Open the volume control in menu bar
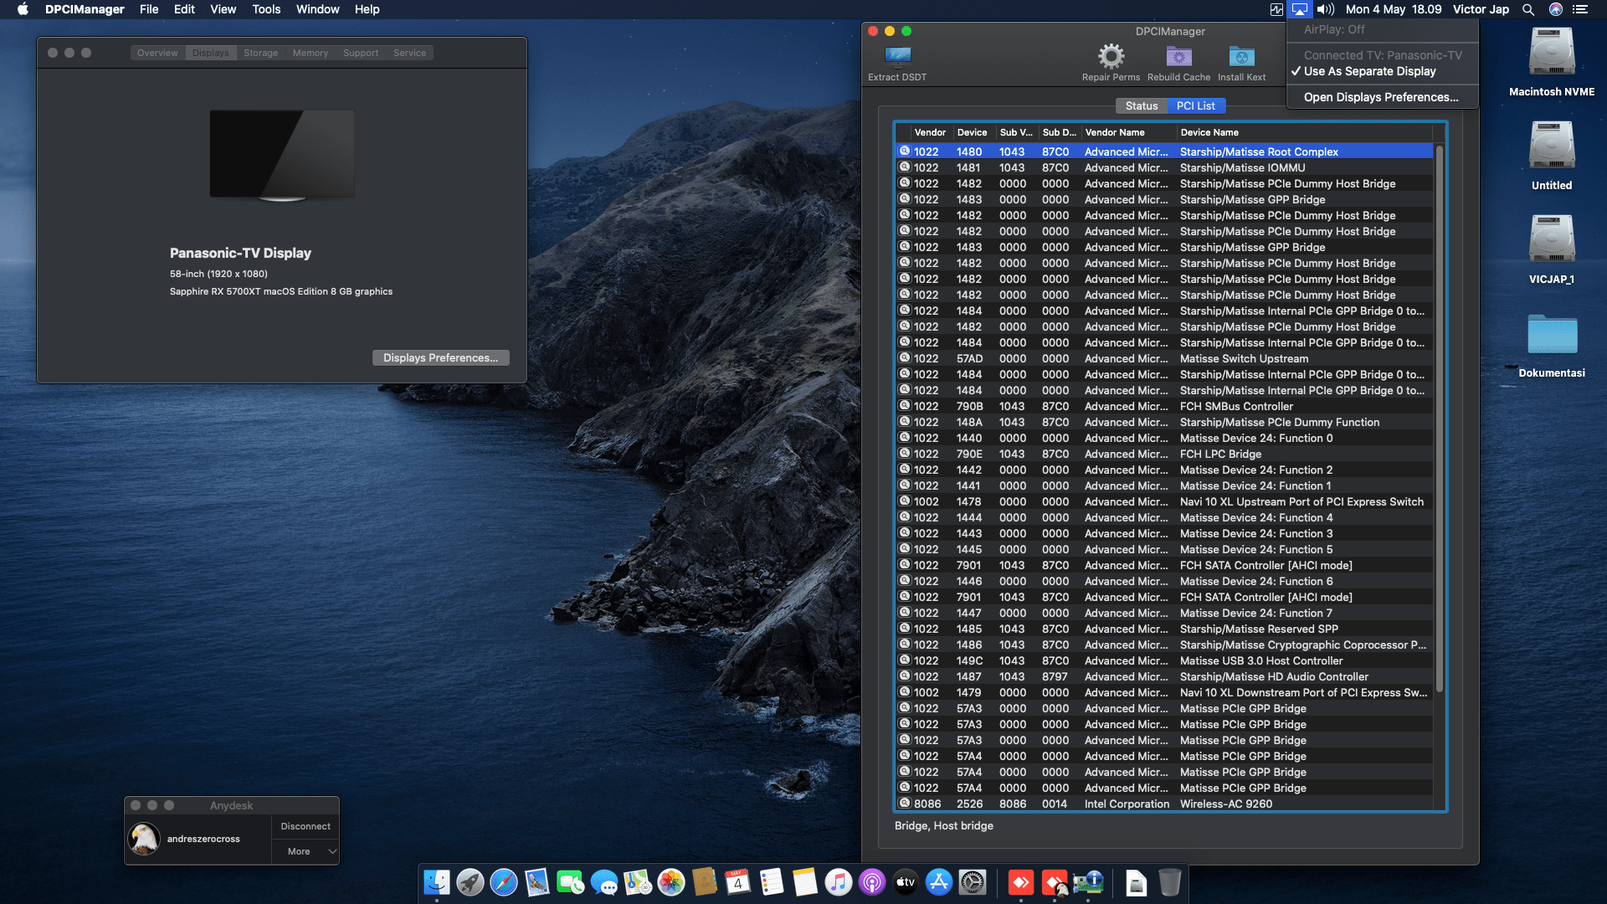Viewport: 1607px width, 904px height. coord(1326,9)
